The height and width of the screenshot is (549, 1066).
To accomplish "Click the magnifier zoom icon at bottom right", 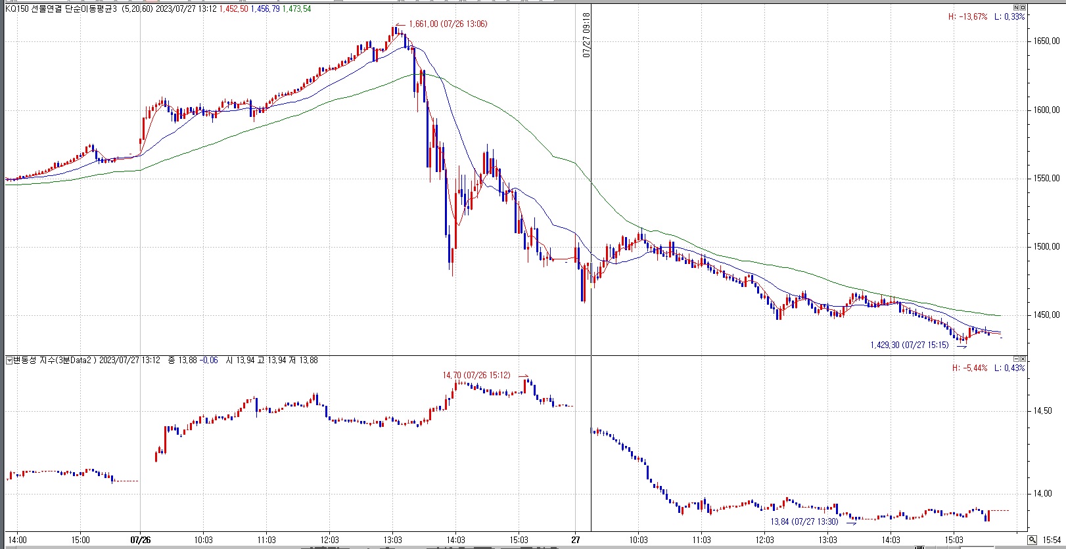I will [x=1033, y=540].
